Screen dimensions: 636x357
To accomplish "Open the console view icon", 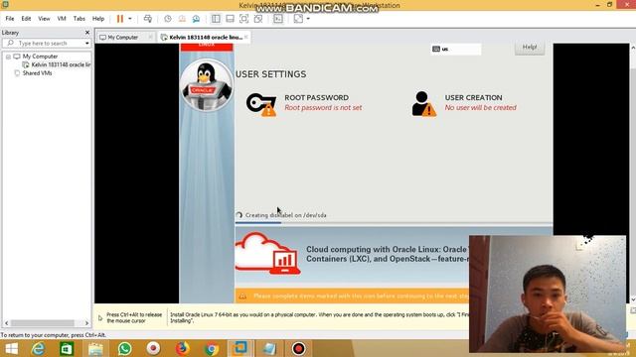I will tap(278, 19).
